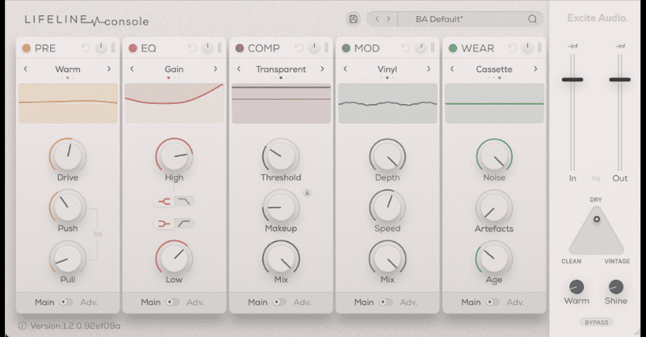Switch PRE Main/Adv. toggle
This screenshot has height=337, width=646.
[66, 302]
